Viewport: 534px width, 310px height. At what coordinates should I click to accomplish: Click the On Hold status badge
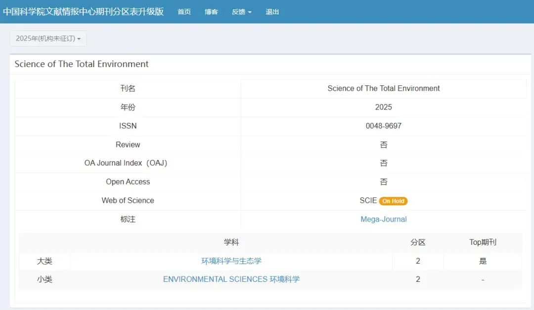click(393, 201)
